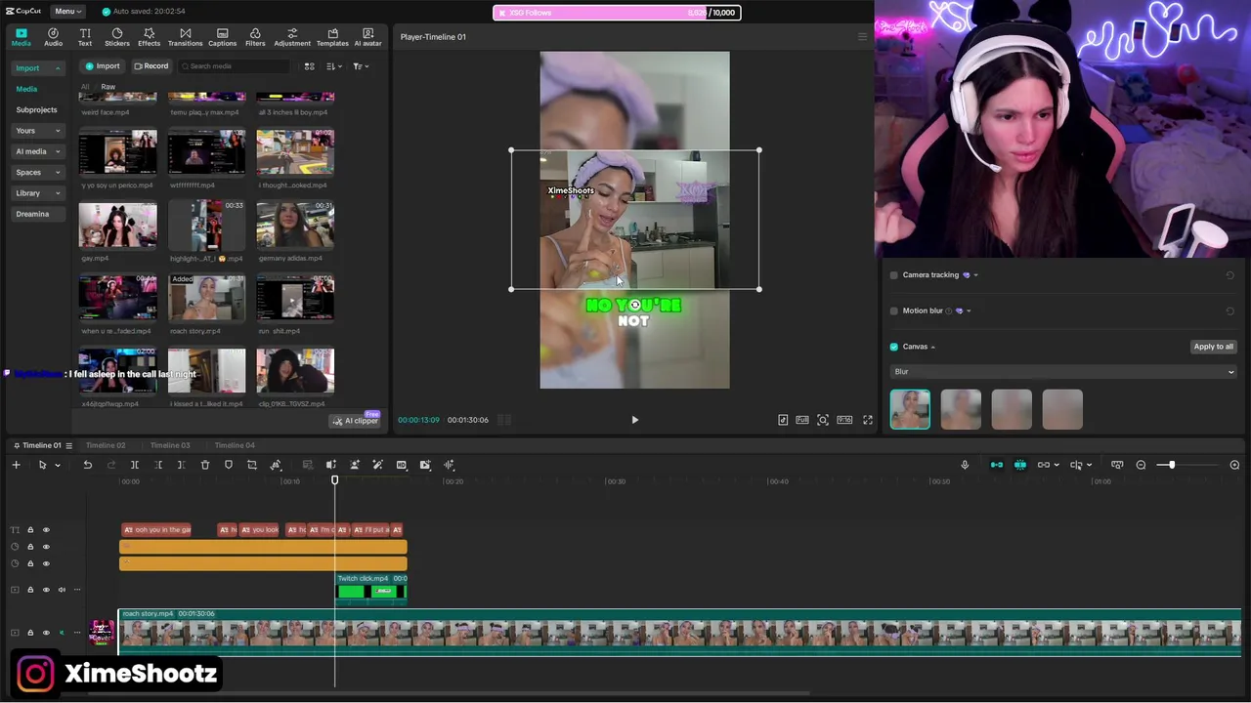The height and width of the screenshot is (703, 1251).
Task: Open the Blur canvas type dropdown
Action: 1063,372
